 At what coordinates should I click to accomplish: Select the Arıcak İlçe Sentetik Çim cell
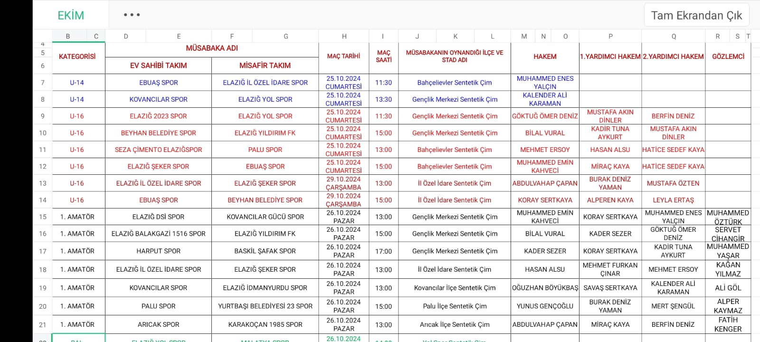[x=455, y=325]
